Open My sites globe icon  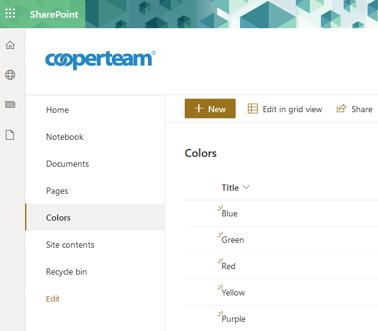10,75
